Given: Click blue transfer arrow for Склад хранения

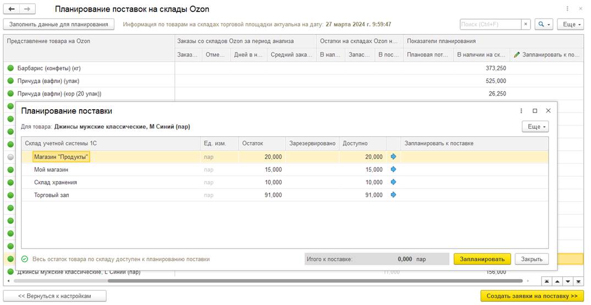Looking at the screenshot, I should (393, 182).
